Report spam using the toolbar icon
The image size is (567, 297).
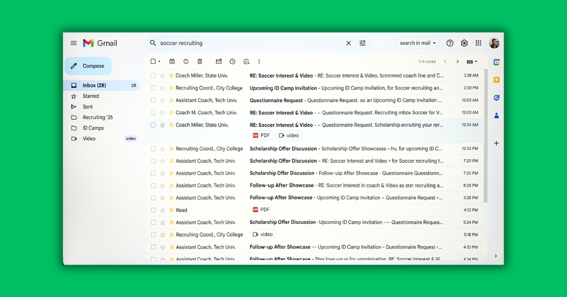pyautogui.click(x=186, y=61)
